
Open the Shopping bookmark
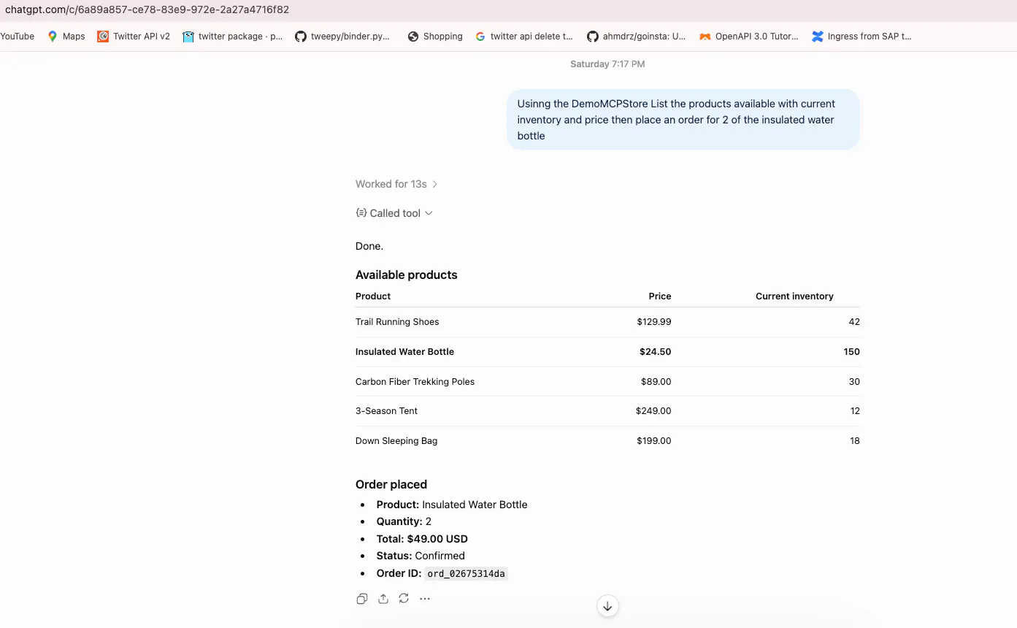pyautogui.click(x=435, y=37)
